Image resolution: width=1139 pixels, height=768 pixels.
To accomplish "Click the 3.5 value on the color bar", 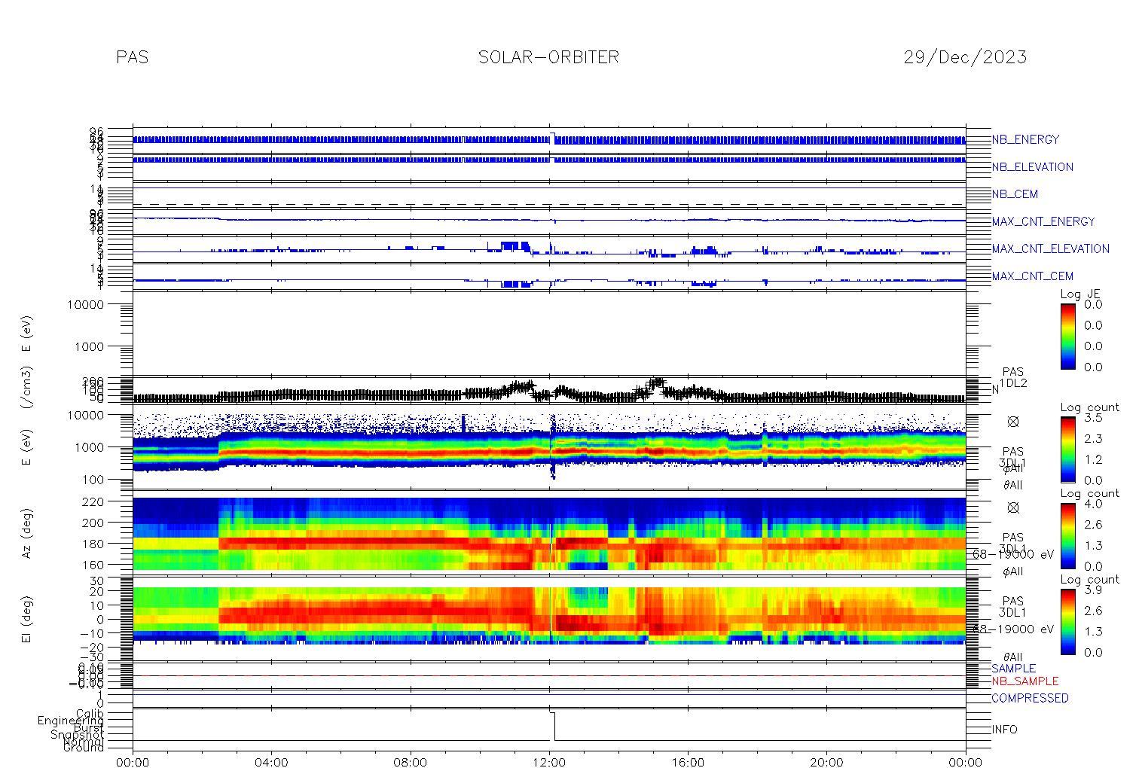I will pyautogui.click(x=1093, y=417).
